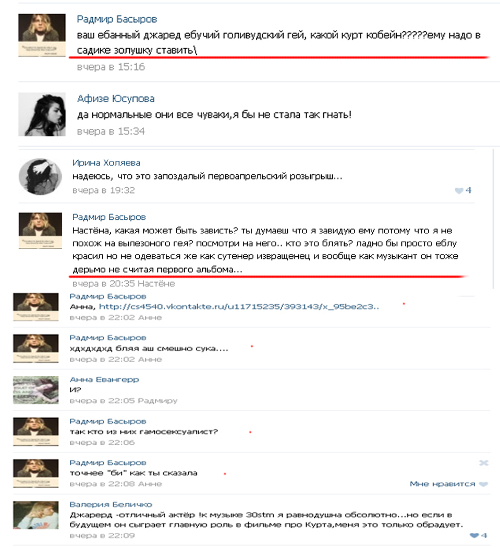Image resolution: width=500 pixels, height=548 pixels.
Task: Open Афизе Юсупова's profile name link
Action: coord(116,99)
